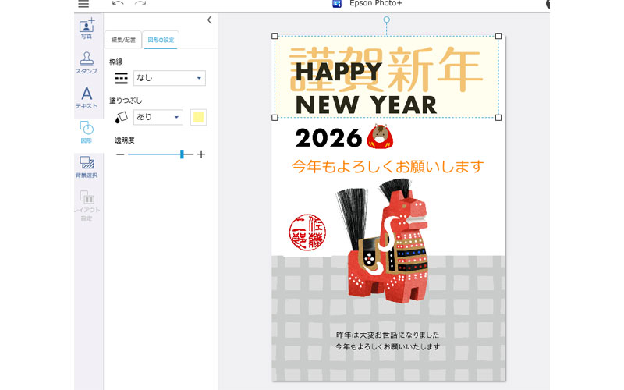Open 背景選択 background selection
Image resolution: width=624 pixels, height=390 pixels.
click(x=87, y=167)
